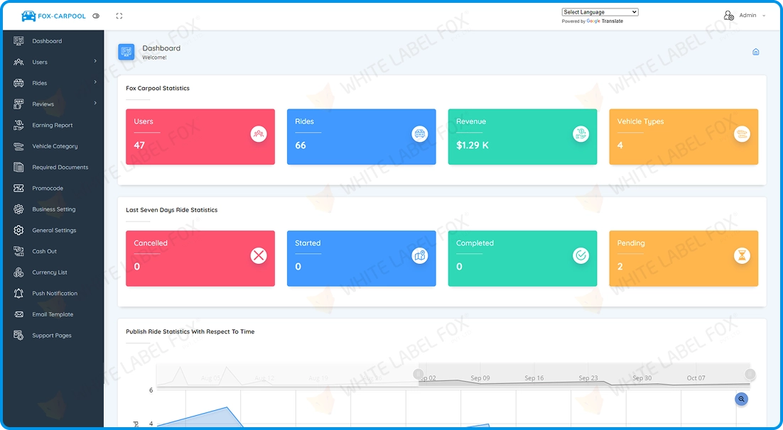Open Dashboard in the sidebar
The image size is (783, 430).
47,41
